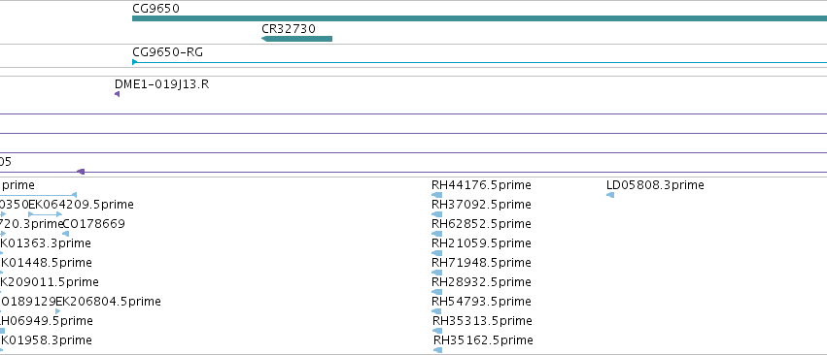This screenshot has width=827, height=355.
Task: Click the RH37092.5prime arrow glyph
Action: coord(436,214)
